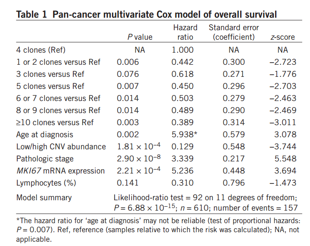Select the '1 or 2 clones versus Ref' label
The width and height of the screenshot is (310, 246).
pyautogui.click(x=58, y=62)
